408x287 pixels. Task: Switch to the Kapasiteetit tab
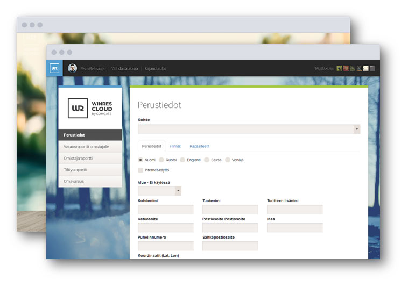(200, 146)
